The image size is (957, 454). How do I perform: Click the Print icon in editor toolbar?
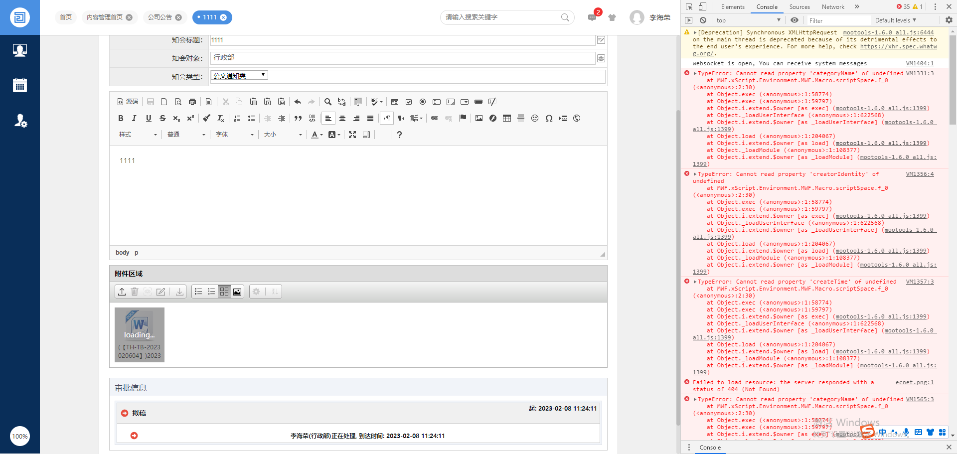[192, 102]
